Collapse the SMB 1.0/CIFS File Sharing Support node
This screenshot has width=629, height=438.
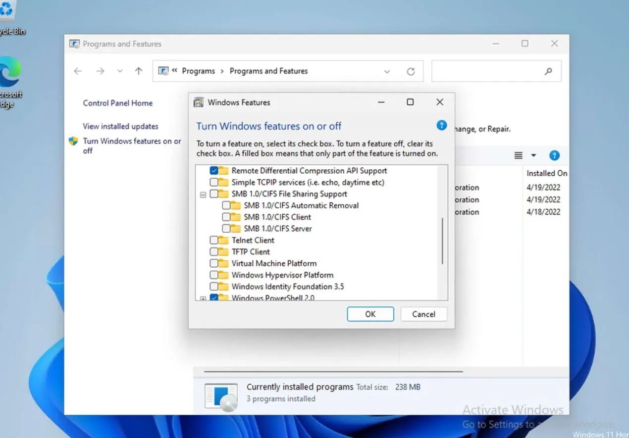pos(203,195)
